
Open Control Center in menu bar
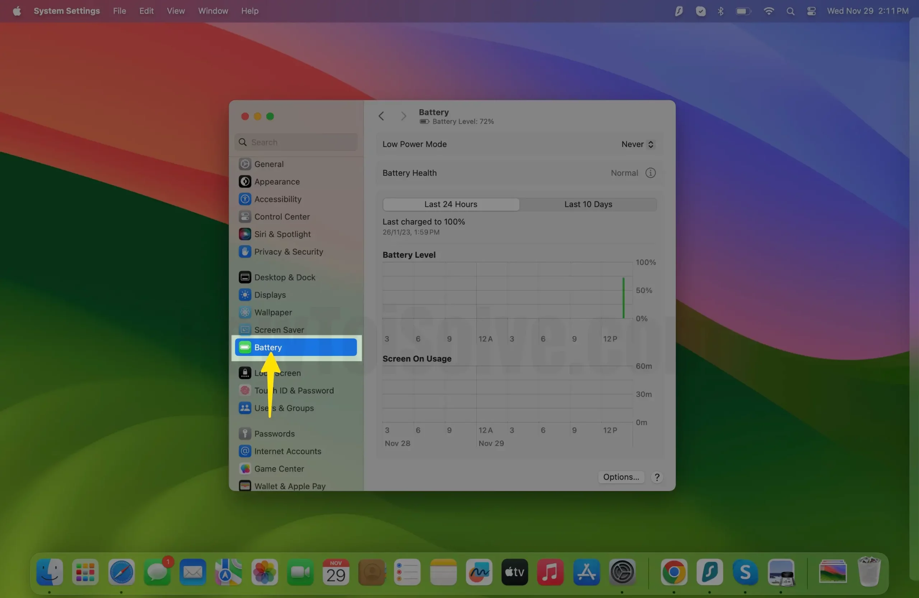(811, 11)
